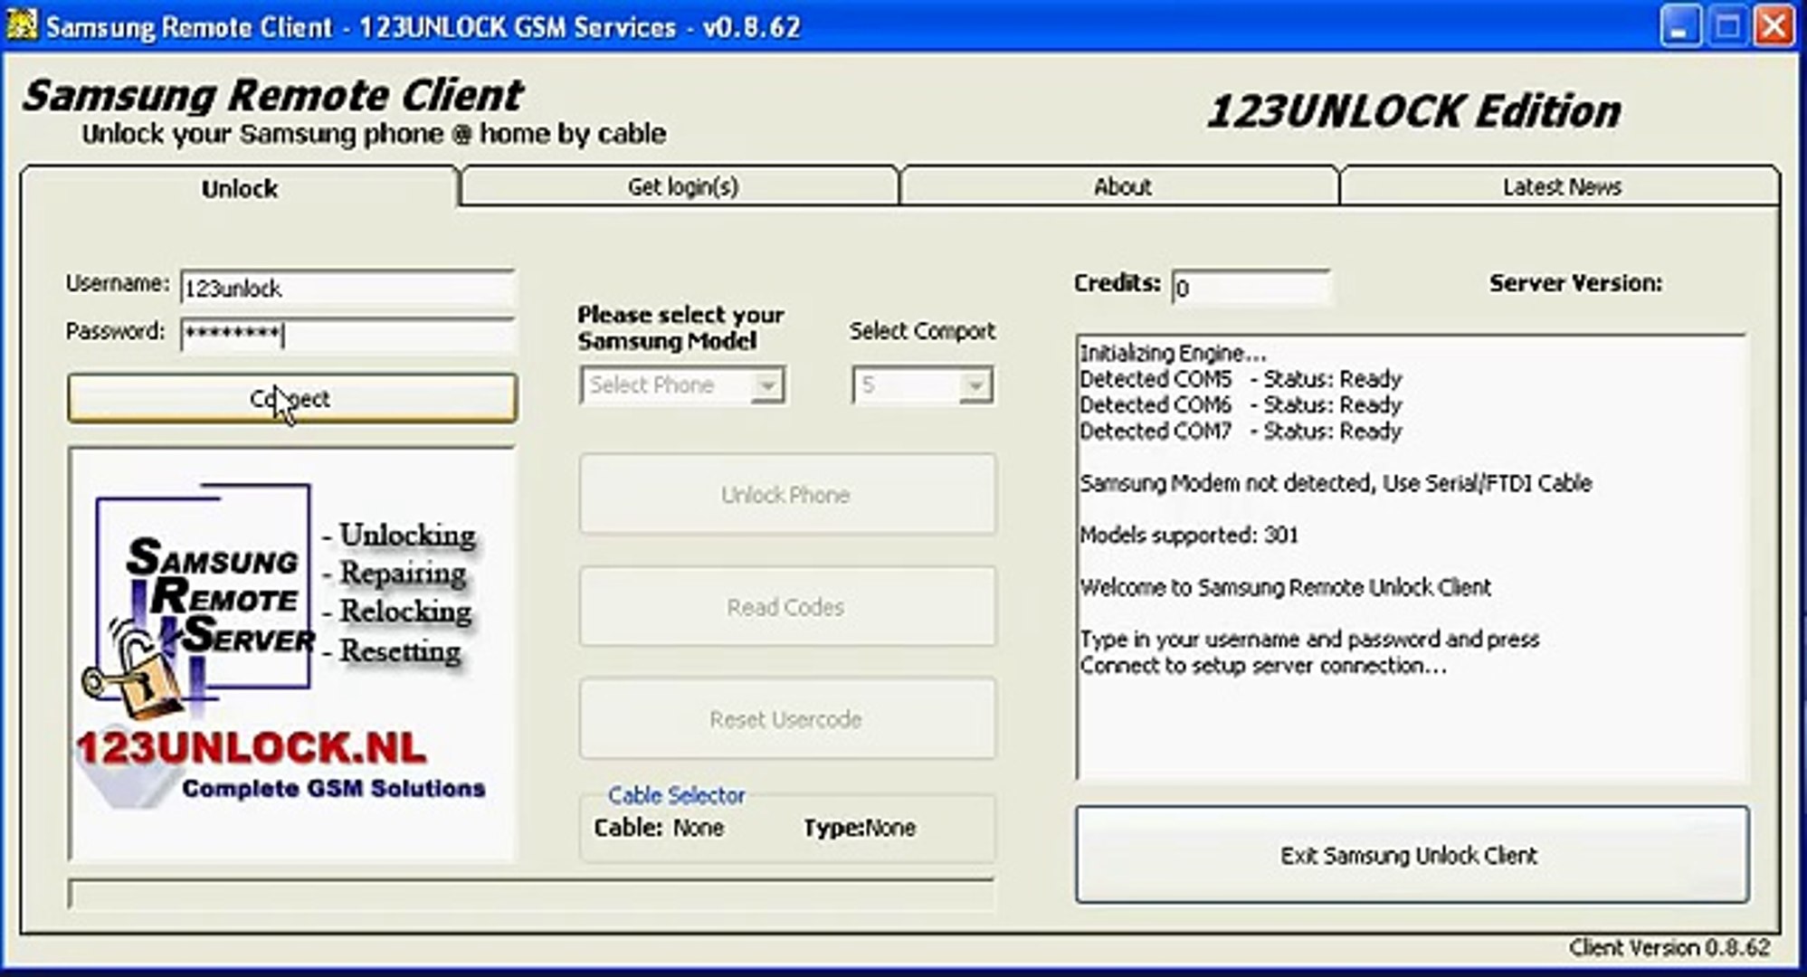Click the Password input field
The image size is (1807, 977).
click(347, 335)
